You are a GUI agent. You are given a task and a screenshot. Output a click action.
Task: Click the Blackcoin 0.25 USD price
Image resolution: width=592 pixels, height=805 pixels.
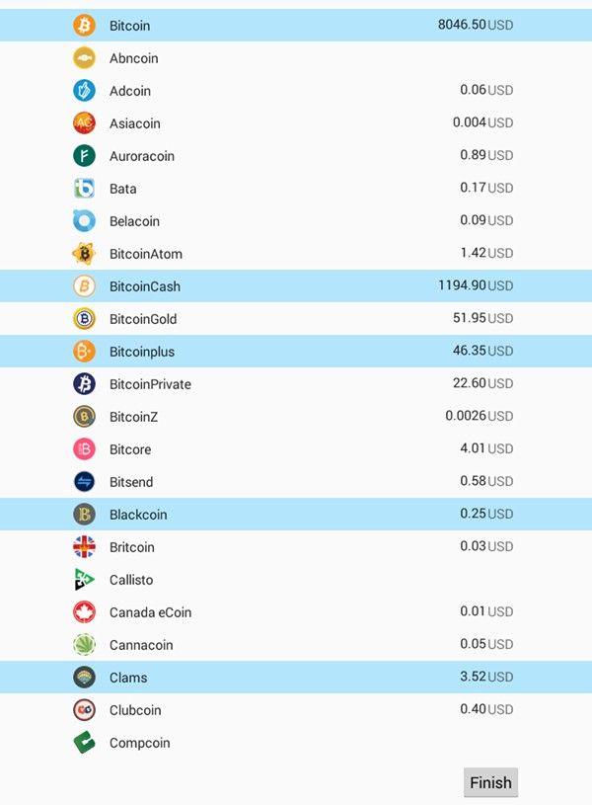coord(485,514)
